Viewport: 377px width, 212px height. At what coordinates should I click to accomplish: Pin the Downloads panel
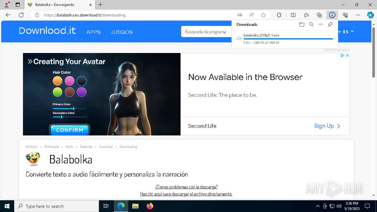click(x=330, y=24)
